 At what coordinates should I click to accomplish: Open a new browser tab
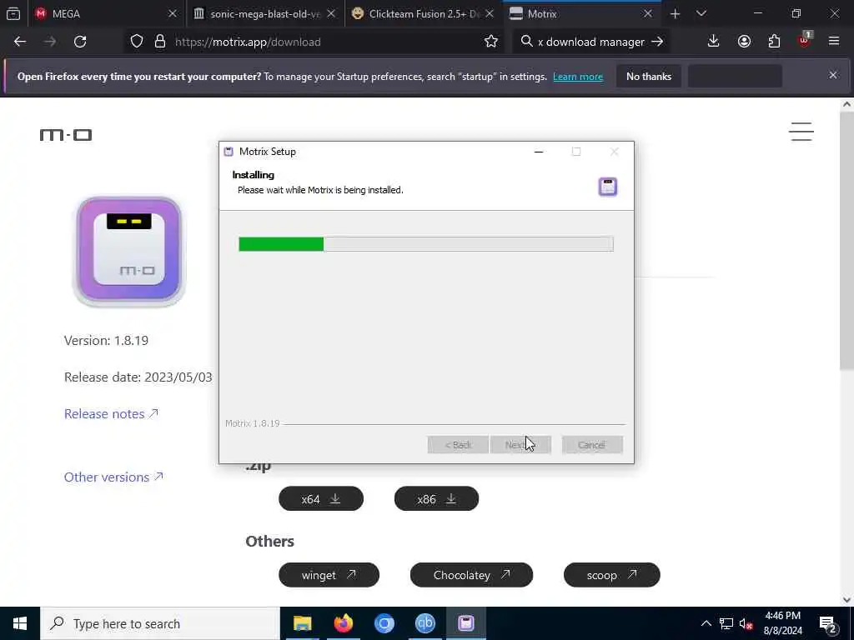click(x=675, y=13)
